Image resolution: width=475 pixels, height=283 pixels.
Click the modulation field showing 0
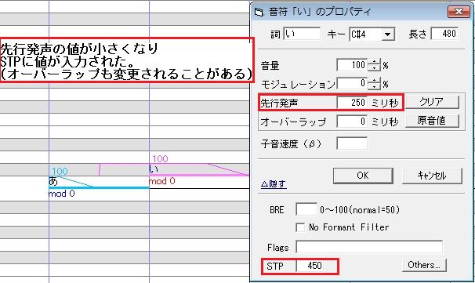(352, 83)
